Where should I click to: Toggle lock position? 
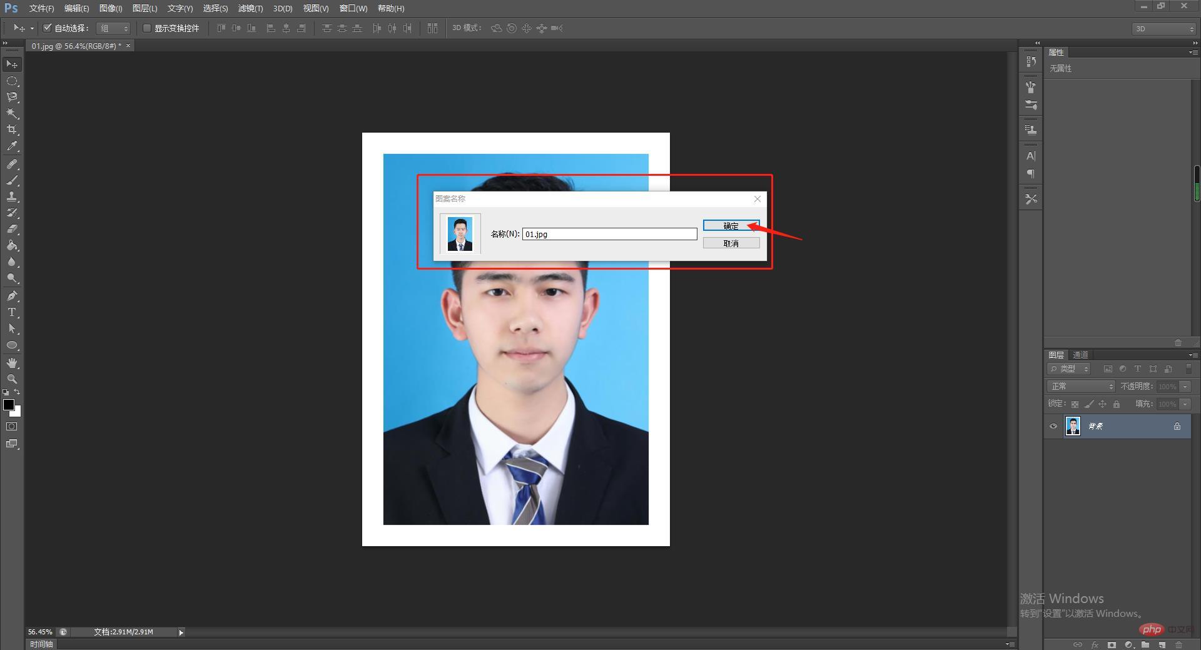pos(1103,404)
